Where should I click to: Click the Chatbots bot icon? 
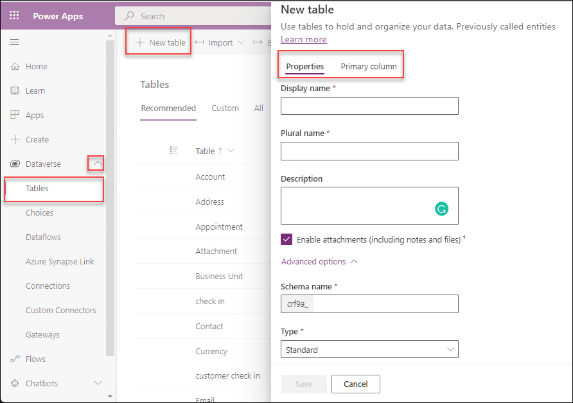[15, 383]
